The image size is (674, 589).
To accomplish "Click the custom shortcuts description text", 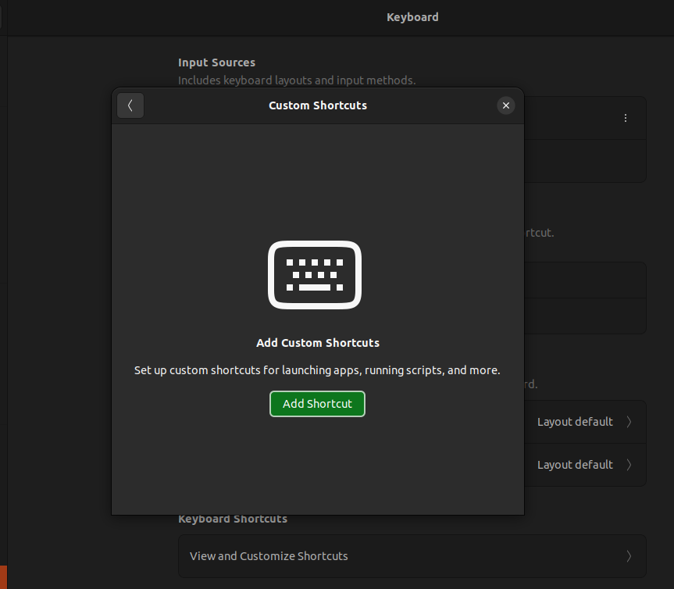I will 317,370.
